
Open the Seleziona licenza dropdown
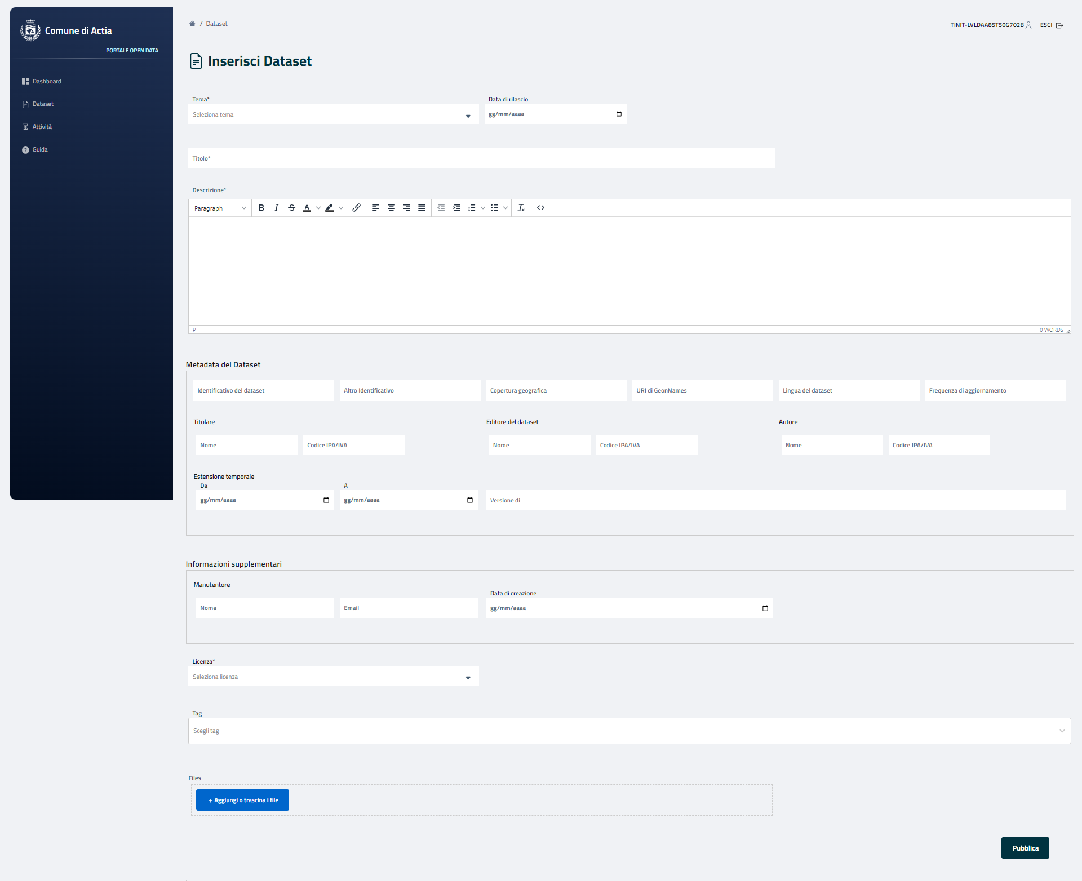333,677
